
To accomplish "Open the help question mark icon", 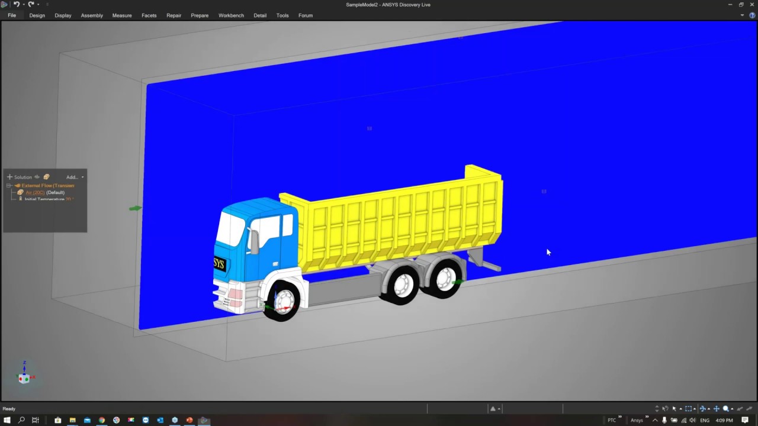I will pos(752,15).
